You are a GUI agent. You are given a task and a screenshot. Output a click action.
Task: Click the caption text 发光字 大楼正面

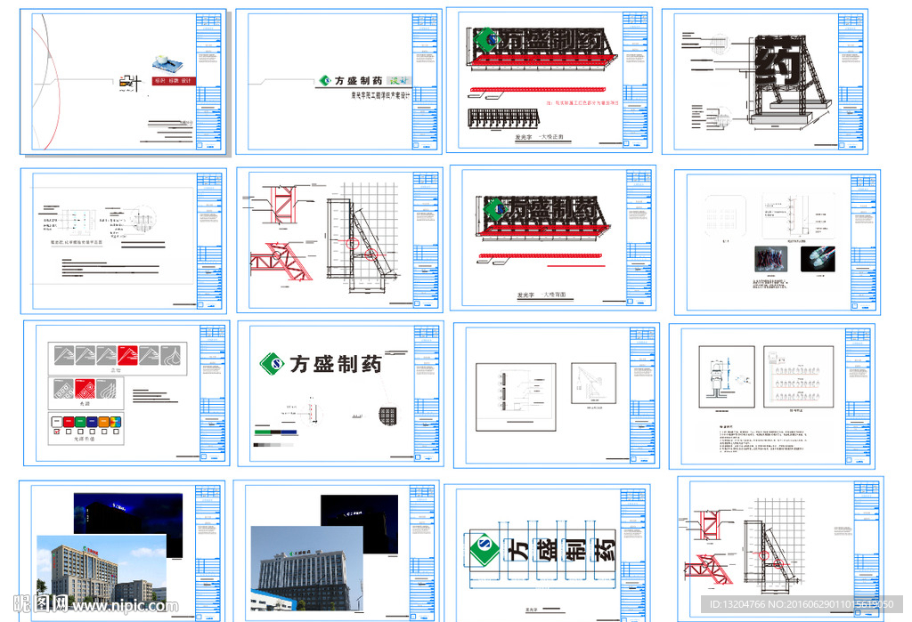[539, 137]
